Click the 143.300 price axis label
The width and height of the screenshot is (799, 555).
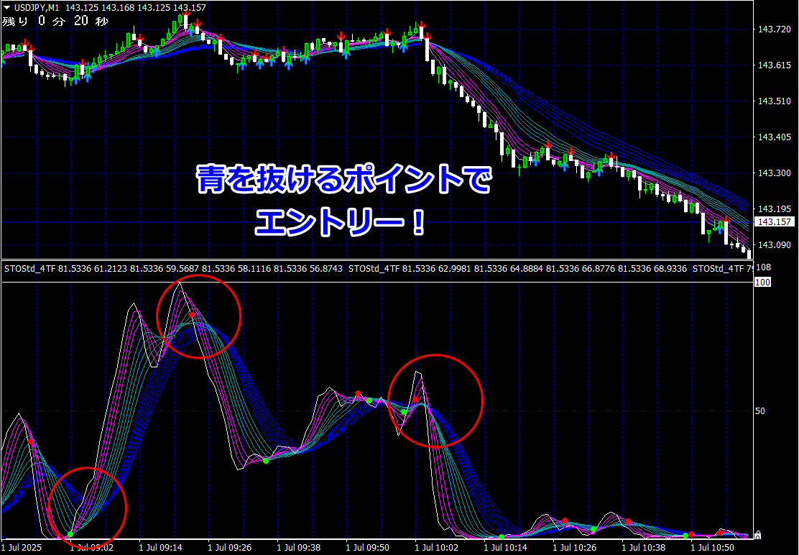pyautogui.click(x=774, y=173)
